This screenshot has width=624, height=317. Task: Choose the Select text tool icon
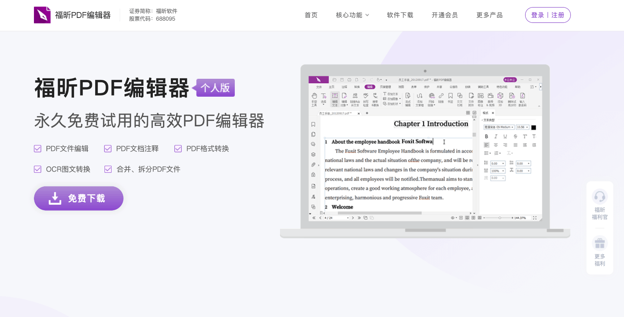coord(324,96)
